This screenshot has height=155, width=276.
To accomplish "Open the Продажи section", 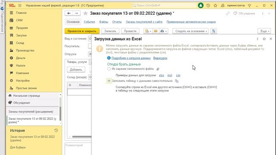I will click(x=22, y=28).
